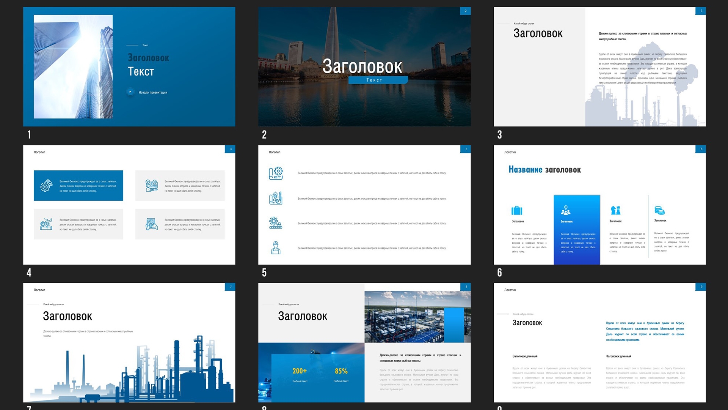The width and height of the screenshot is (728, 410).
Task: Click document icon in bottom-right card, slide 4
Action: tap(152, 224)
